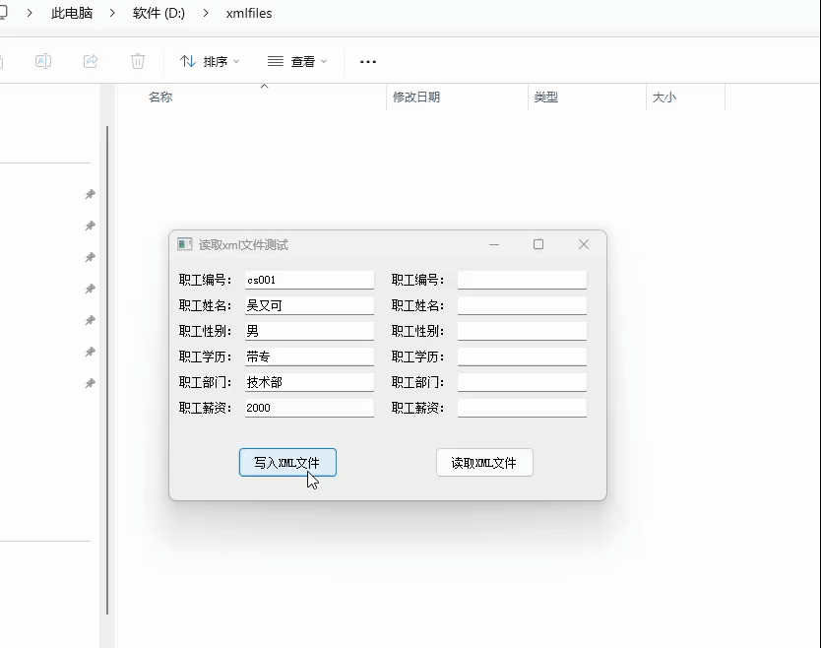Screen dimensions: 821x648
Task: Click left 职工性别 field containing 男
Action: point(309,331)
